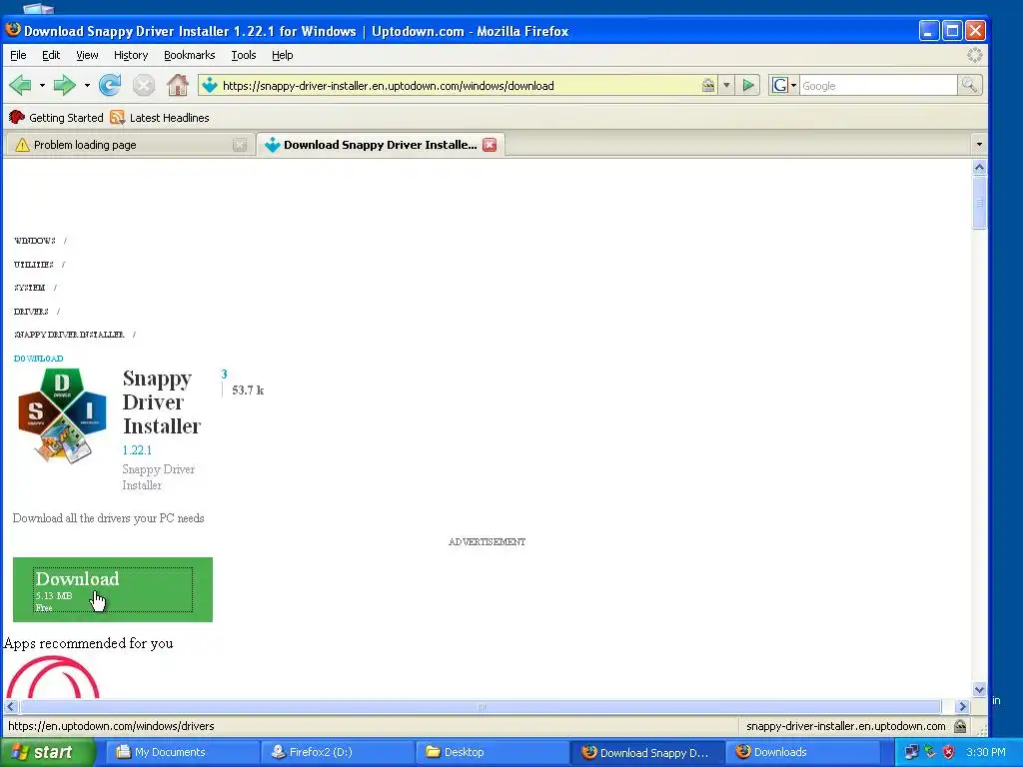Viewport: 1023px width, 767px height.
Task: Click the Firefox icon in the title bar
Action: click(x=13, y=30)
